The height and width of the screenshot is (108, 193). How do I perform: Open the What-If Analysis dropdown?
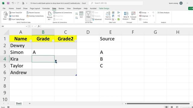126,16
